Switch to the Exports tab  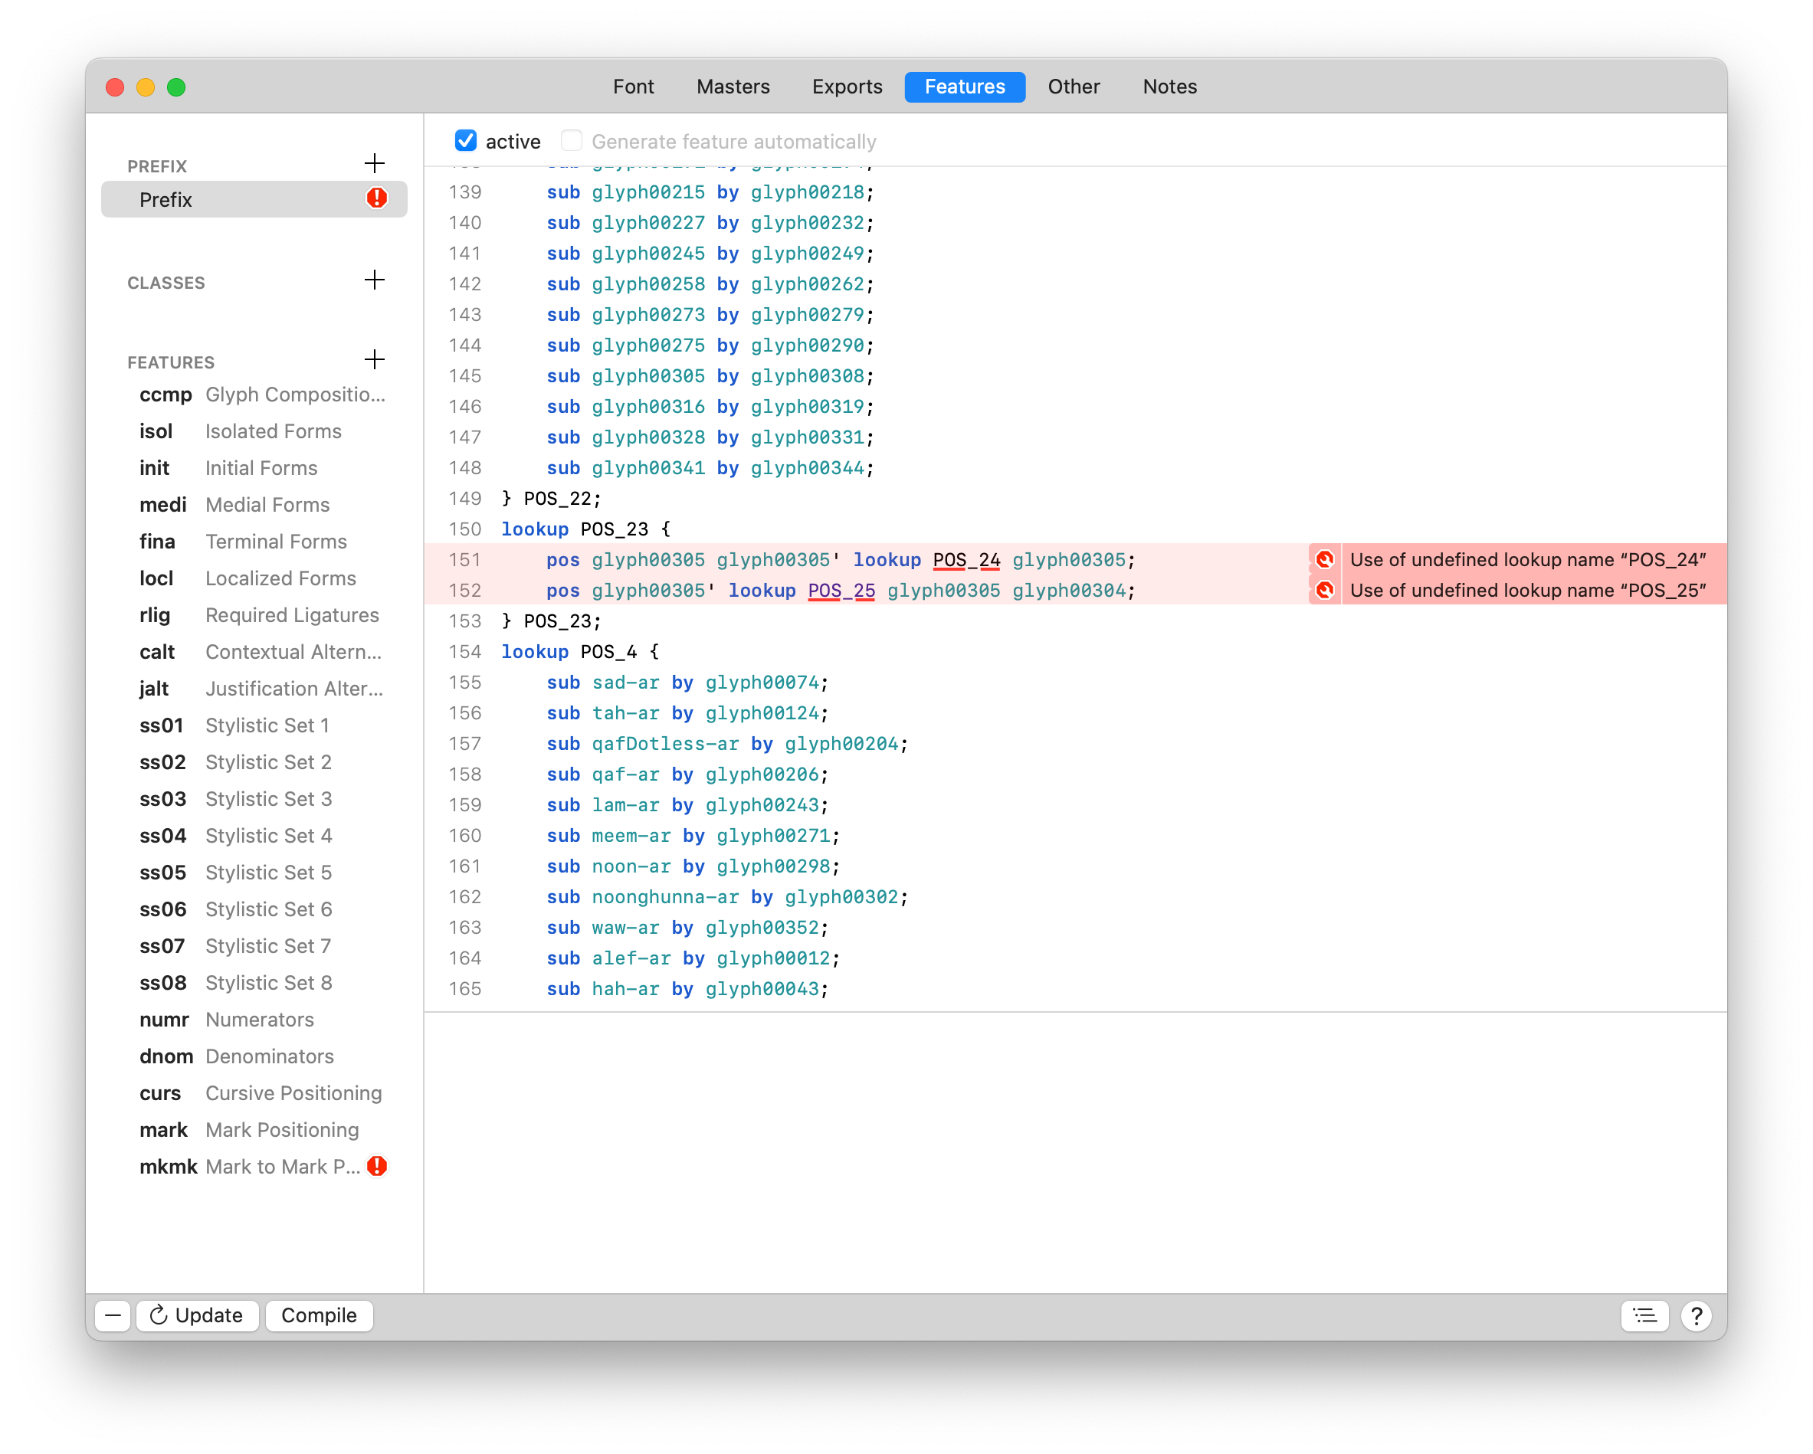click(x=847, y=87)
